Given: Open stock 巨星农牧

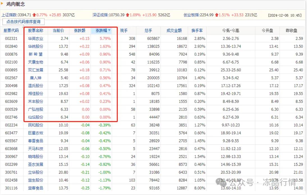Looking at the screenshot, I should click(35, 133).
